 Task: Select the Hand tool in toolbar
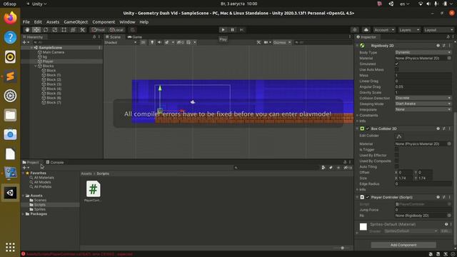pyautogui.click(x=27, y=30)
